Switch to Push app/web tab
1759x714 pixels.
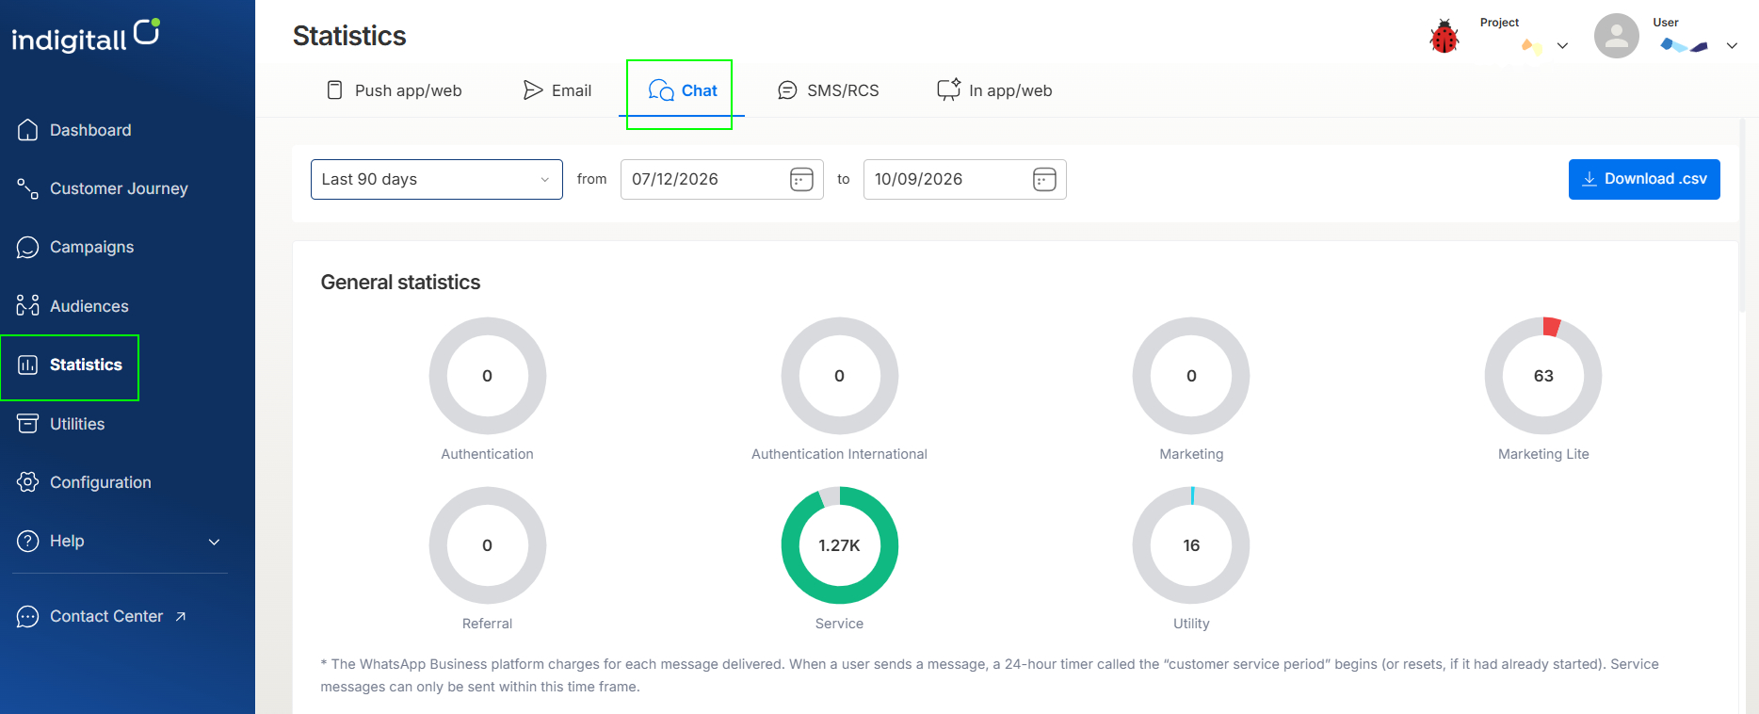pos(394,90)
